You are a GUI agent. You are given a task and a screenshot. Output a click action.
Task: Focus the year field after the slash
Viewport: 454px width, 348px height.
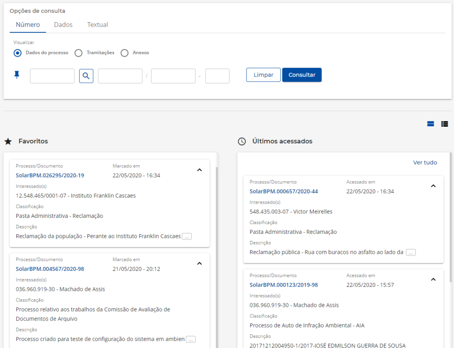[173, 76]
